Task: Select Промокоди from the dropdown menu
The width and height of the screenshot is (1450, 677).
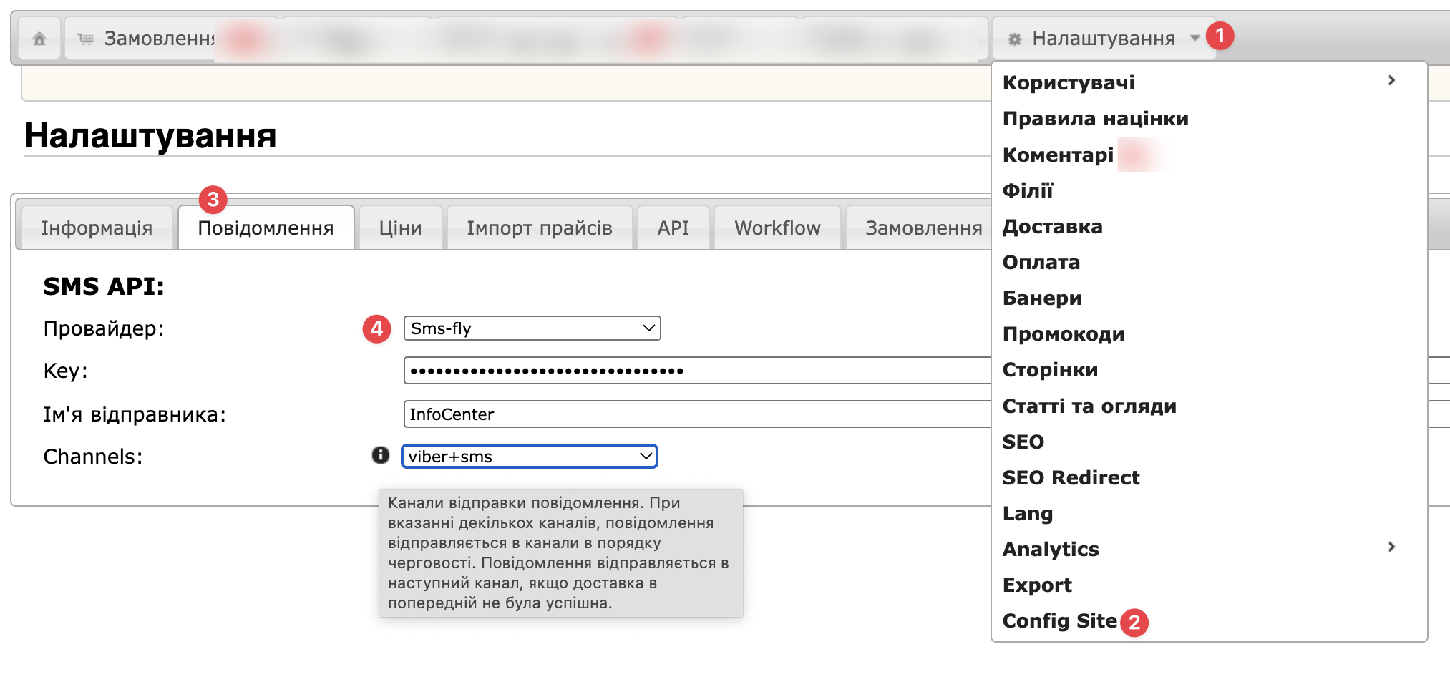Action: tap(1064, 334)
